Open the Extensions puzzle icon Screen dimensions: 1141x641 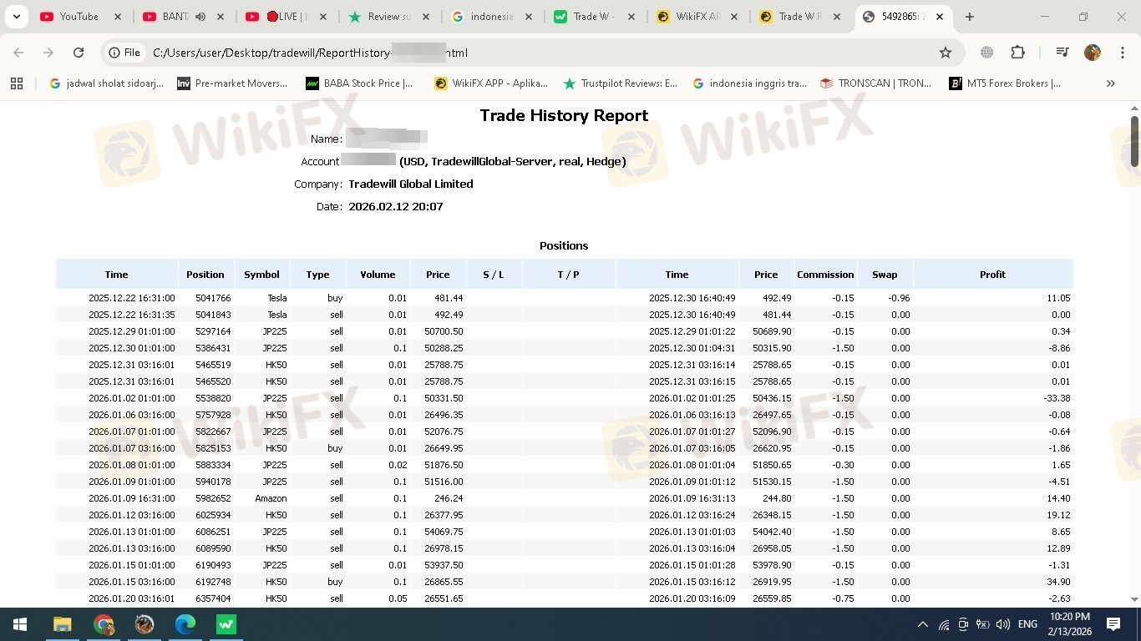1017,53
